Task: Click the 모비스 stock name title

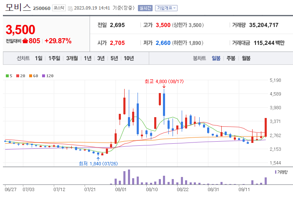Action: click(18, 7)
